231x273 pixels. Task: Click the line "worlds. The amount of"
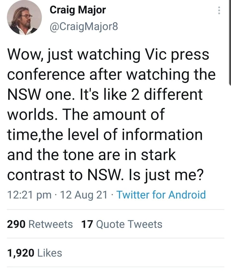coord(86,115)
